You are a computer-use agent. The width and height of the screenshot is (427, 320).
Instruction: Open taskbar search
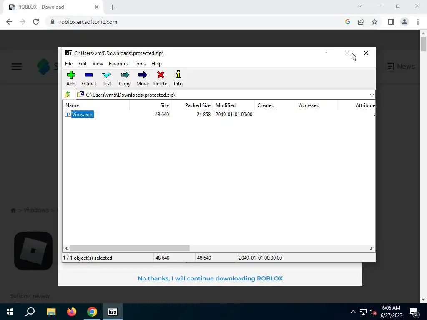(x=30, y=312)
